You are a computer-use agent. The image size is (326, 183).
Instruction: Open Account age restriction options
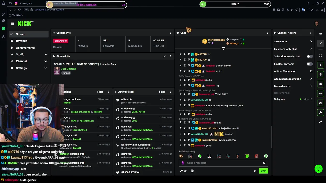[x=293, y=79]
